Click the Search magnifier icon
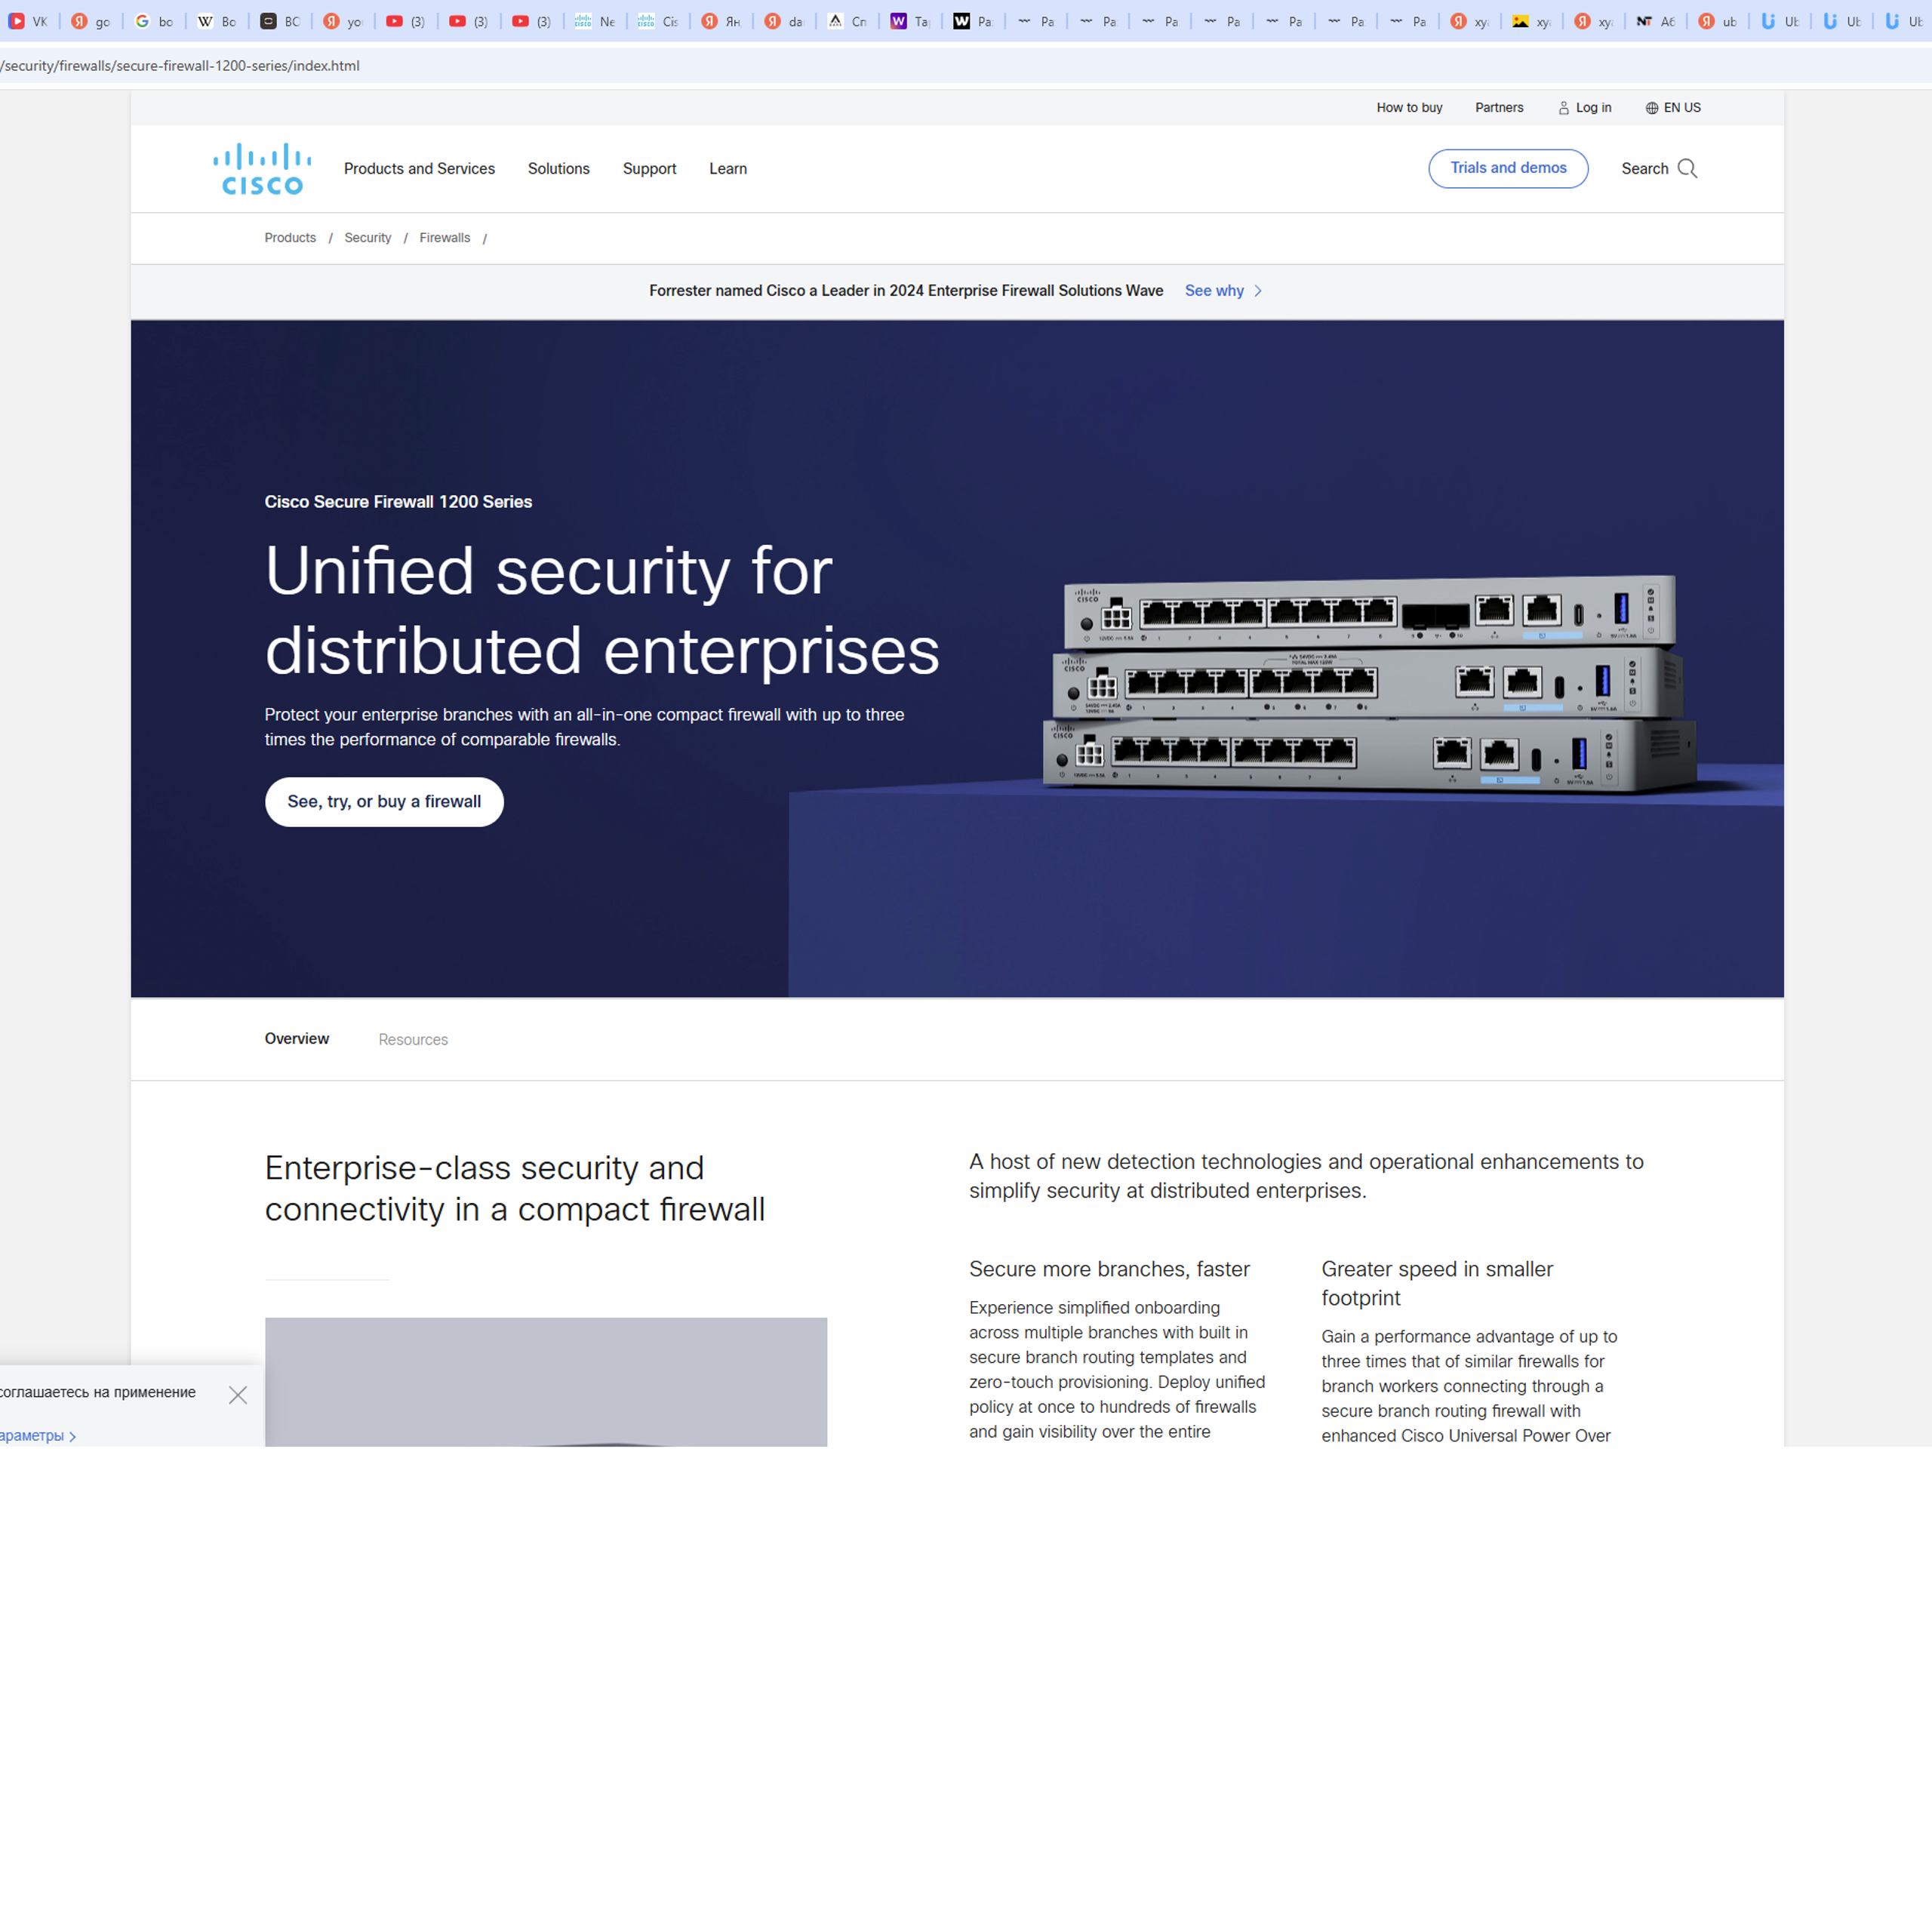The height and width of the screenshot is (1932, 1932). [x=1687, y=168]
